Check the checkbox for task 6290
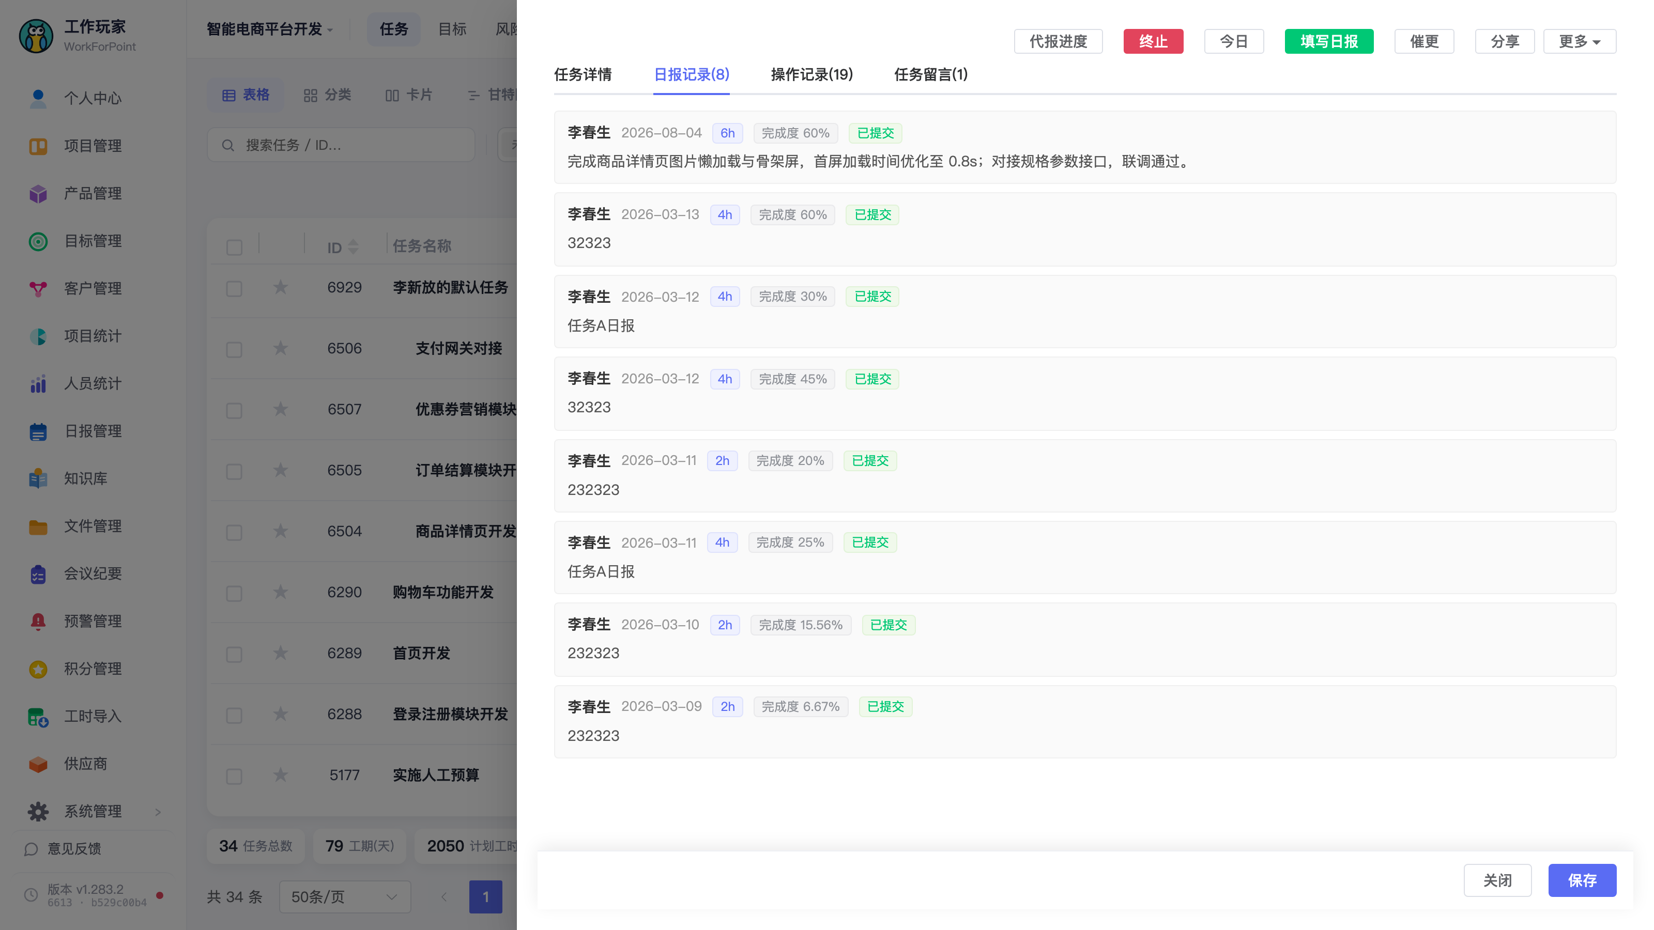Viewport: 1654px width, 930px height. [x=234, y=593]
